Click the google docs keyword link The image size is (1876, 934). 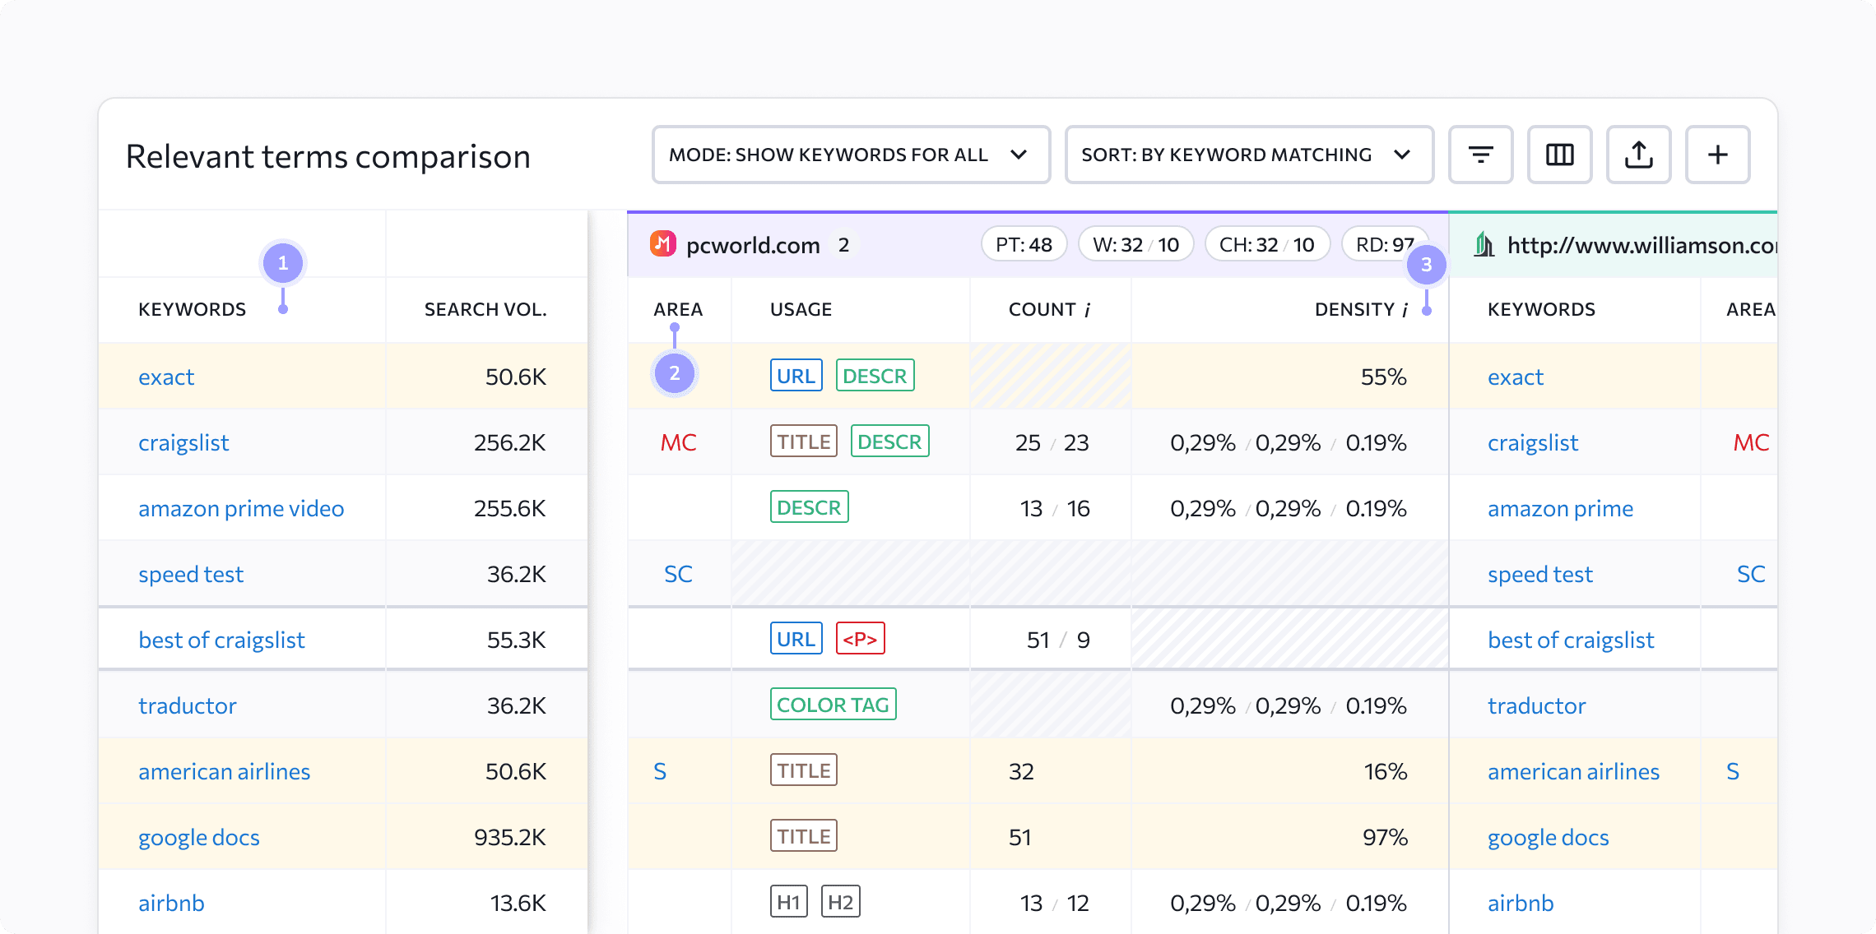tap(199, 837)
